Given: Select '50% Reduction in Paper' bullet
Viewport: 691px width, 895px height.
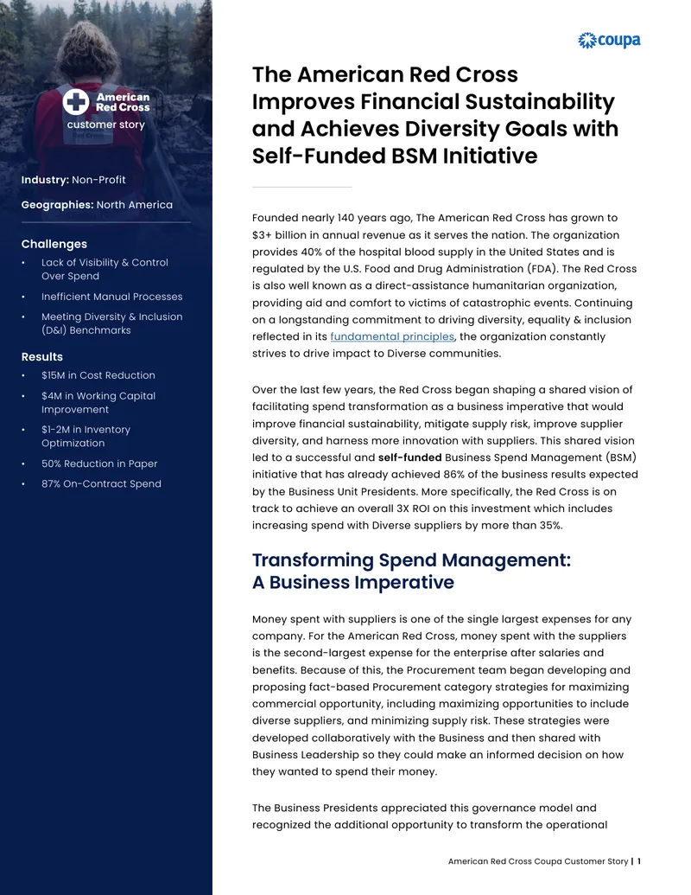Looking at the screenshot, I should point(99,464).
